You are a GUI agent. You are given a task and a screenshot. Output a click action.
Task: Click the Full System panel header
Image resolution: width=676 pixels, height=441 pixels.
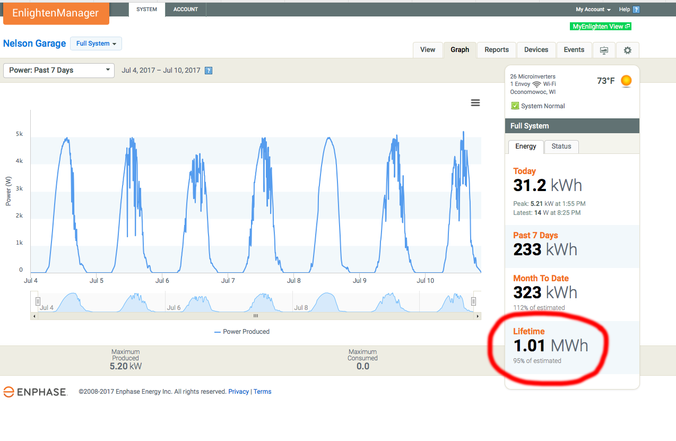(x=572, y=126)
